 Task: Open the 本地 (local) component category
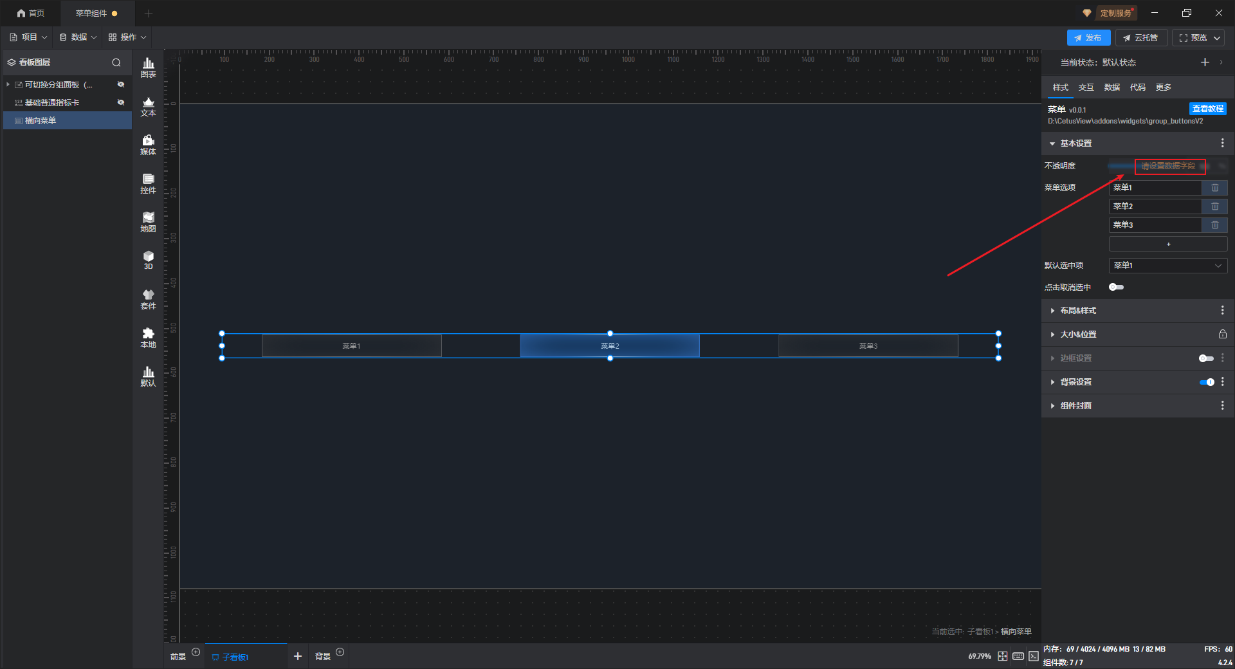[x=148, y=338]
